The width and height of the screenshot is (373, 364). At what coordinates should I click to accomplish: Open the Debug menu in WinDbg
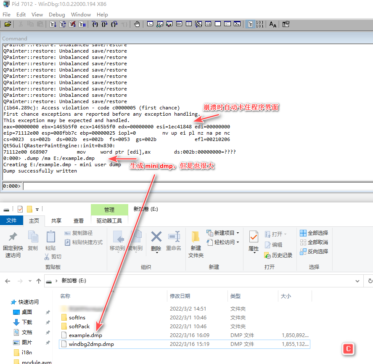(x=57, y=15)
